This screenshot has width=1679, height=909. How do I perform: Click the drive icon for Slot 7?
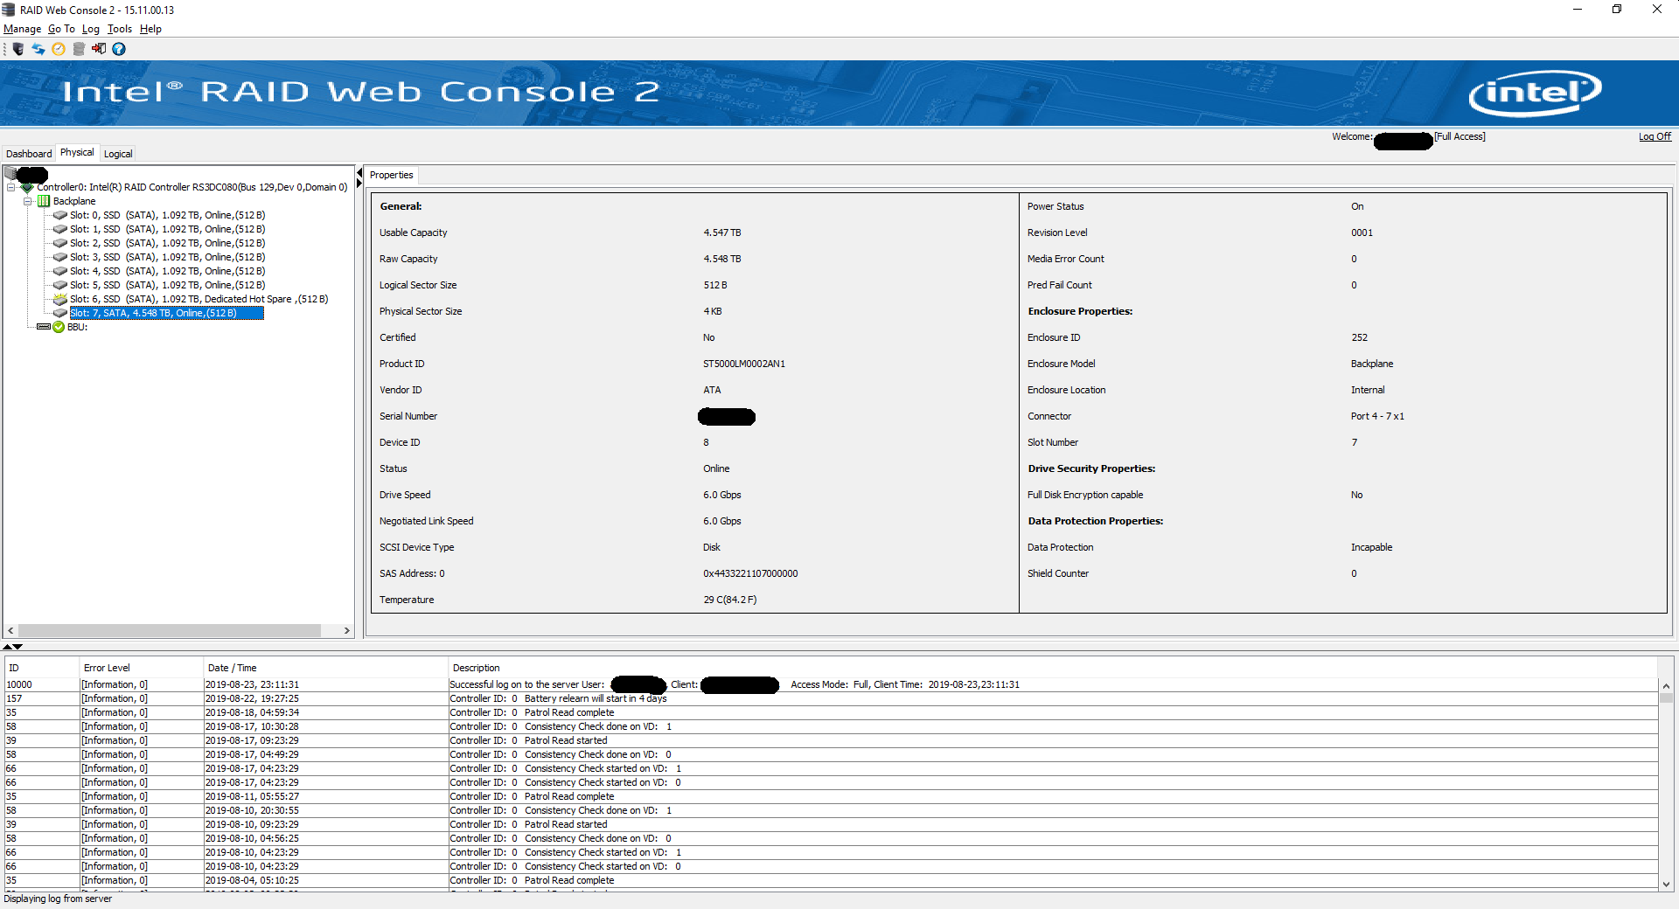click(x=60, y=313)
